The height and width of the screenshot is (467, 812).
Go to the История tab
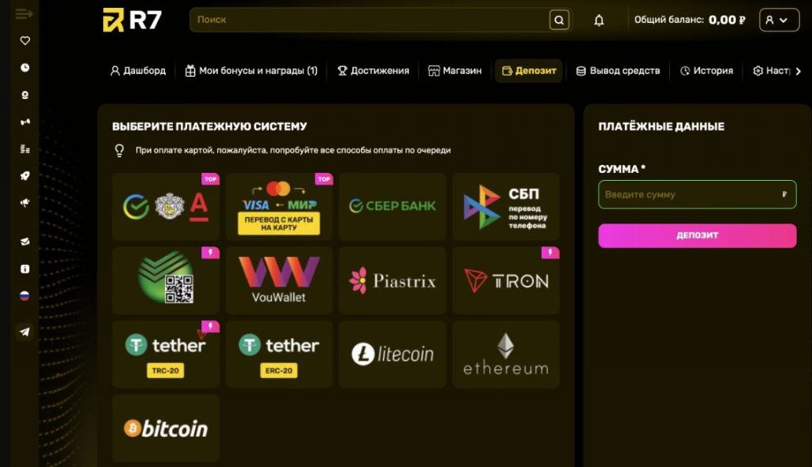click(x=707, y=71)
